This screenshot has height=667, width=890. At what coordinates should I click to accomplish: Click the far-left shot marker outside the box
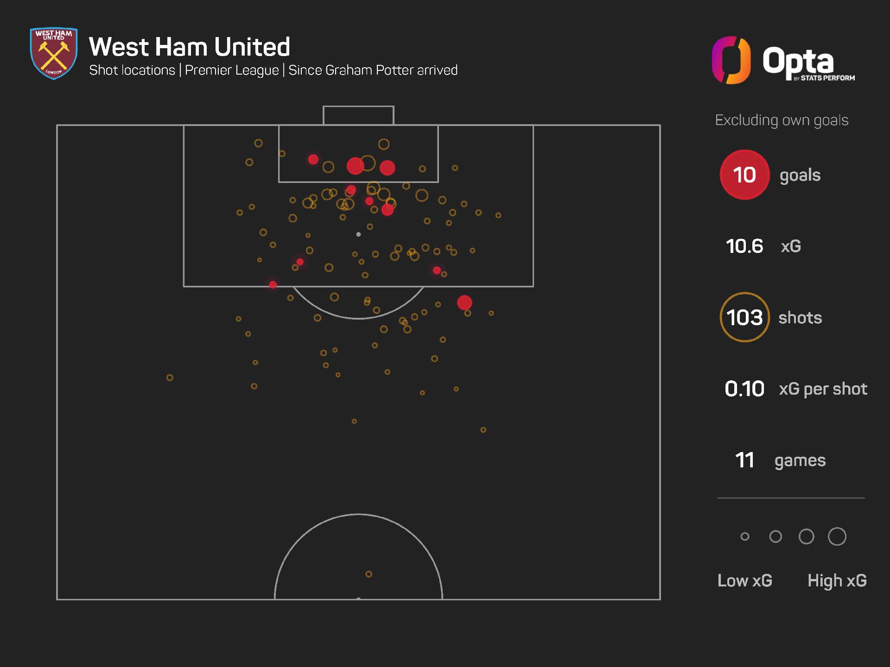click(x=170, y=378)
